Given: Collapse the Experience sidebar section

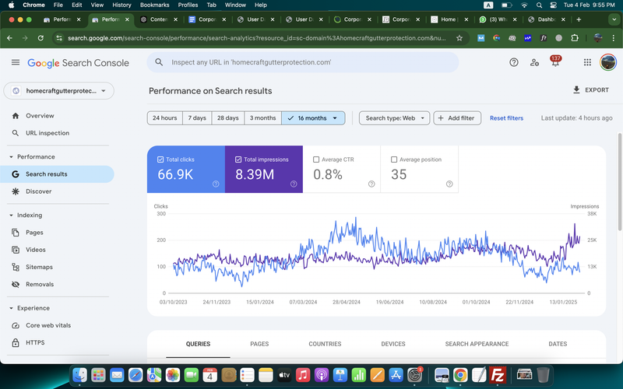Looking at the screenshot, I should (11, 308).
